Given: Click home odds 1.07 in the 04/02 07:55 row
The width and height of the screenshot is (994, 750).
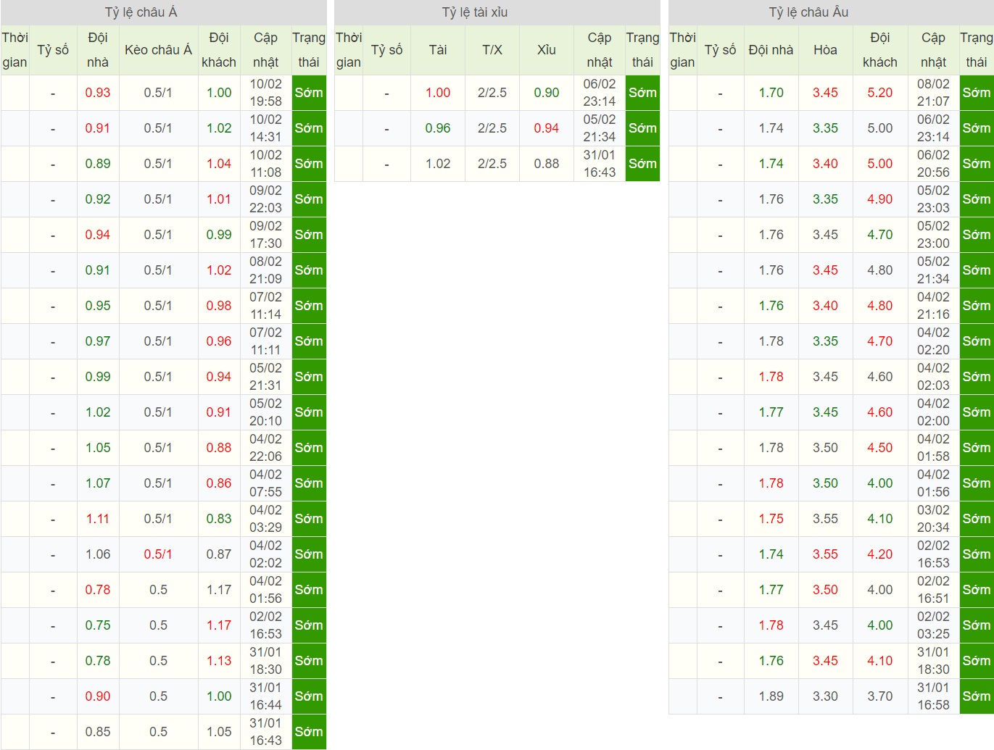Looking at the screenshot, I should [98, 483].
